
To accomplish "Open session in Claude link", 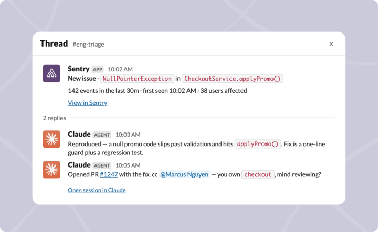I will click(x=97, y=190).
